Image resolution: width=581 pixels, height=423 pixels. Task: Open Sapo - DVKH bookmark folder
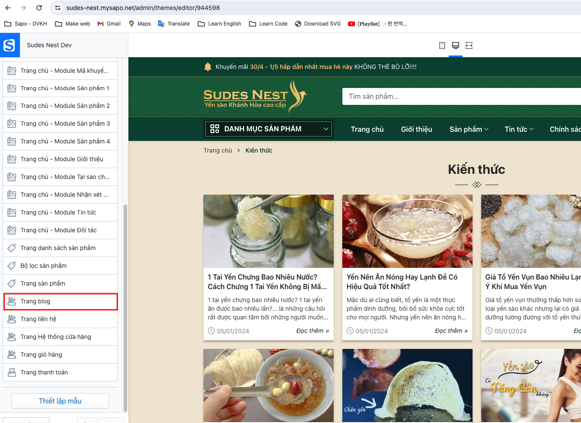26,24
